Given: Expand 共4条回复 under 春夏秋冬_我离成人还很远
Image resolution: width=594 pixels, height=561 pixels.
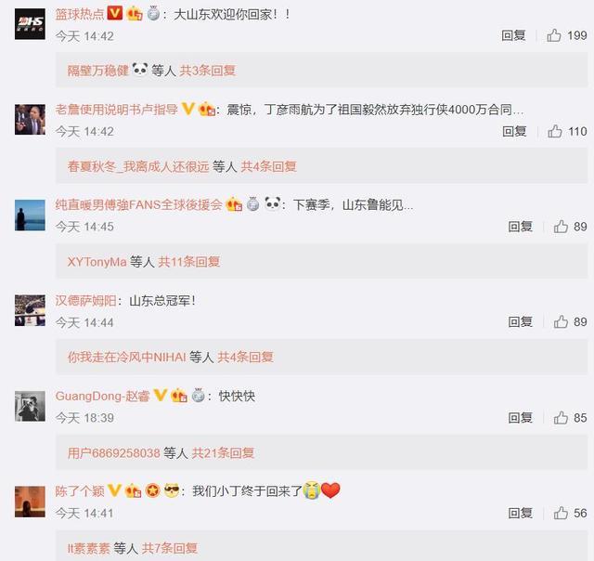Looking at the screenshot, I should [x=268, y=166].
